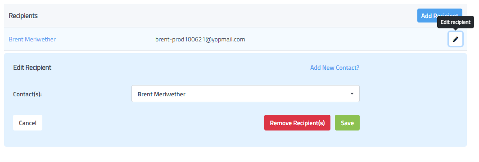479x162 pixels.
Task: Click the pencil edit recipient icon
Action: tap(455, 39)
